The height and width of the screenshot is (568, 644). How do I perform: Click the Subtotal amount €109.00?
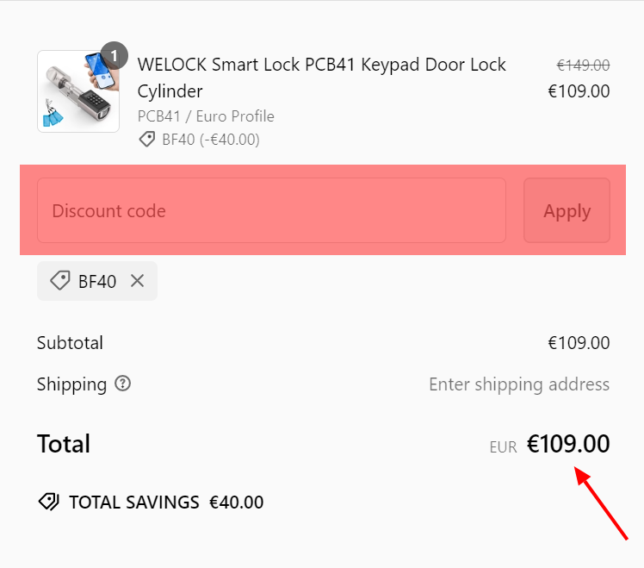[x=579, y=343]
